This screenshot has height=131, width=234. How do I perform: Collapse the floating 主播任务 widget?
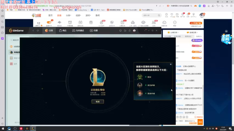click(226, 31)
